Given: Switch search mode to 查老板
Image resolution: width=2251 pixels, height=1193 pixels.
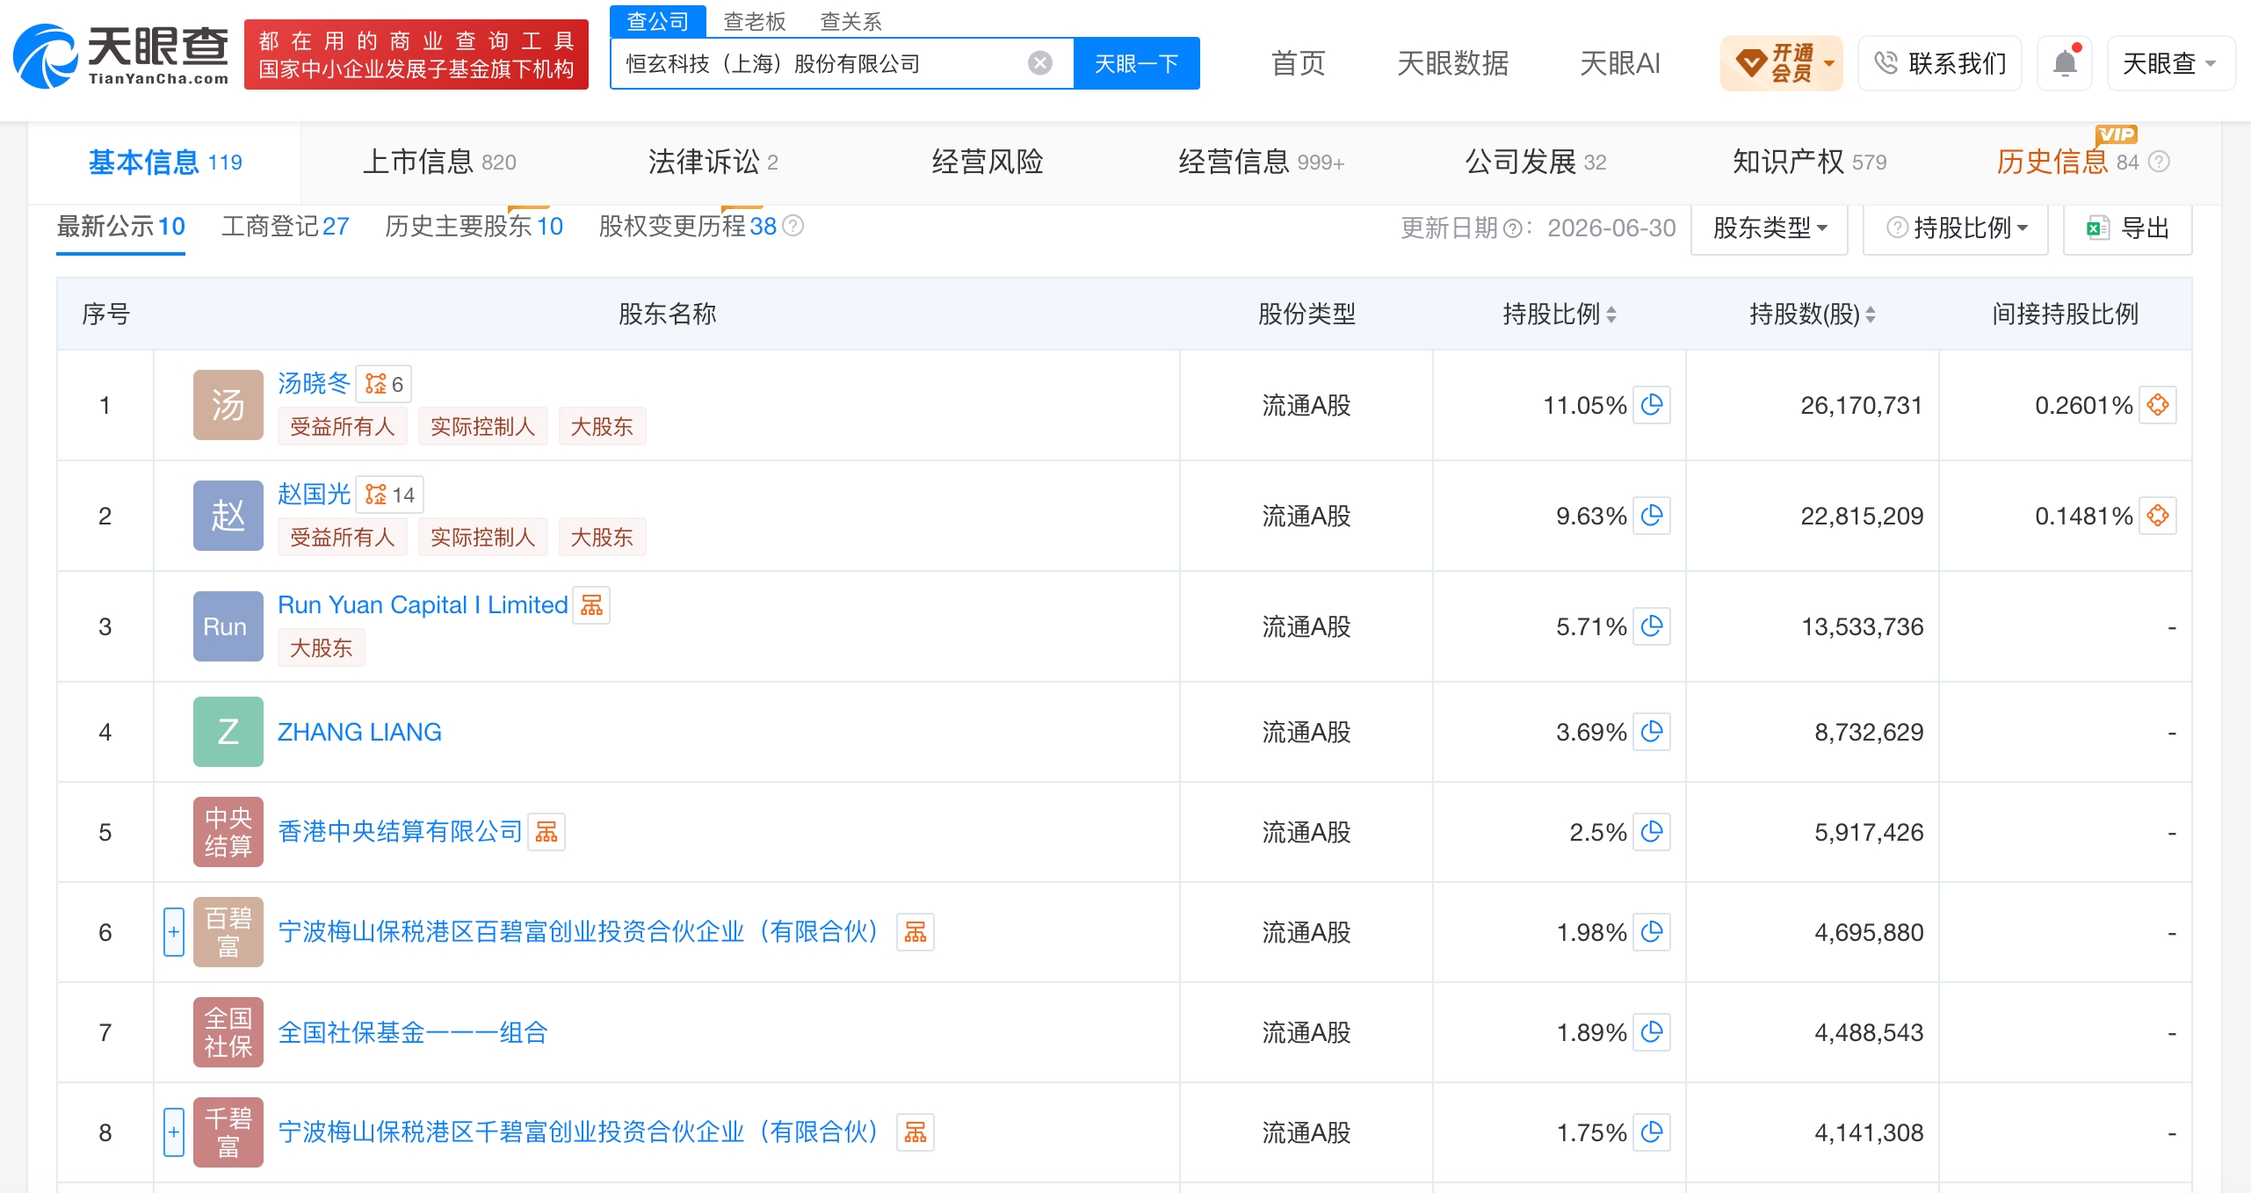Looking at the screenshot, I should [x=754, y=21].
